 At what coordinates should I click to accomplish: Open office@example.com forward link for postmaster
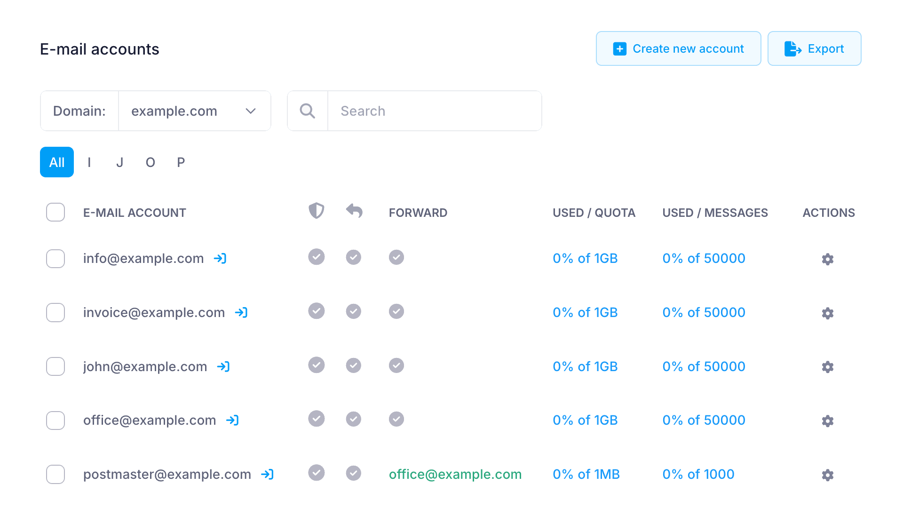tap(455, 474)
